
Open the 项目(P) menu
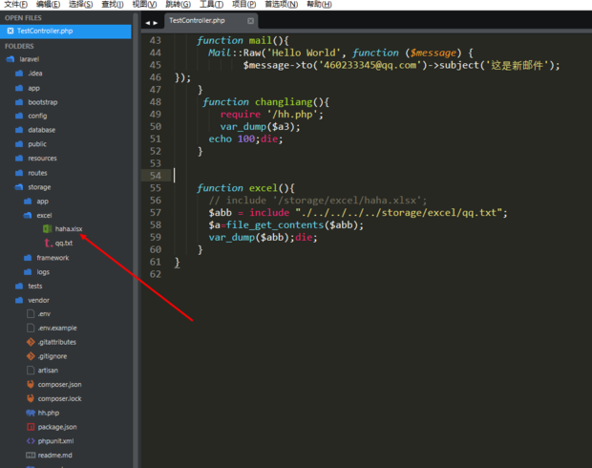(x=243, y=5)
